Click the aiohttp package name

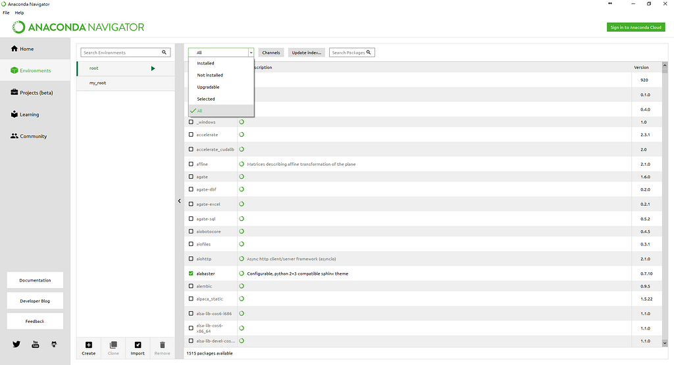[204, 259]
